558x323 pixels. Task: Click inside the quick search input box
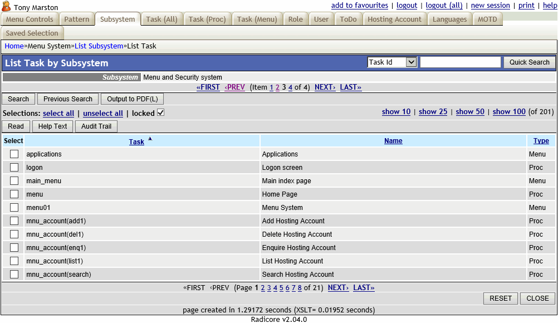(x=461, y=62)
